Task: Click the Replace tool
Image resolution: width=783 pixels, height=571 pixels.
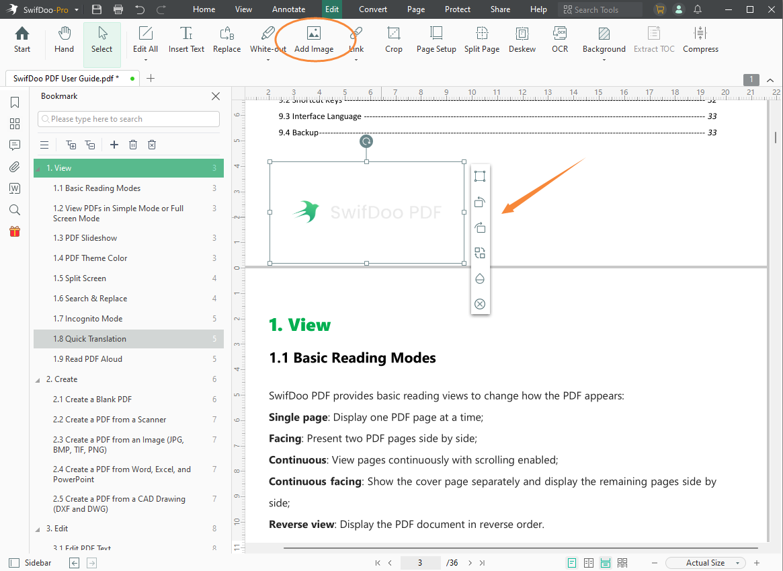Action: 226,40
